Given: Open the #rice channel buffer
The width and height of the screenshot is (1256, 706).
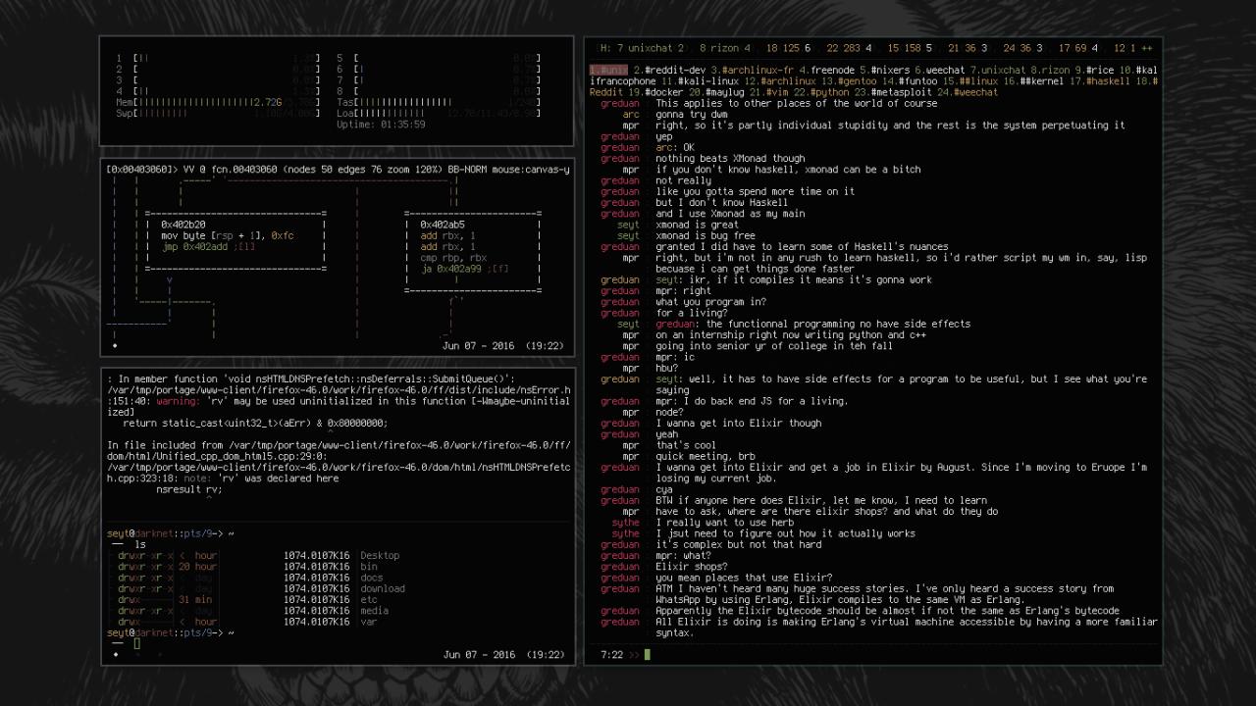Looking at the screenshot, I should click(1095, 71).
